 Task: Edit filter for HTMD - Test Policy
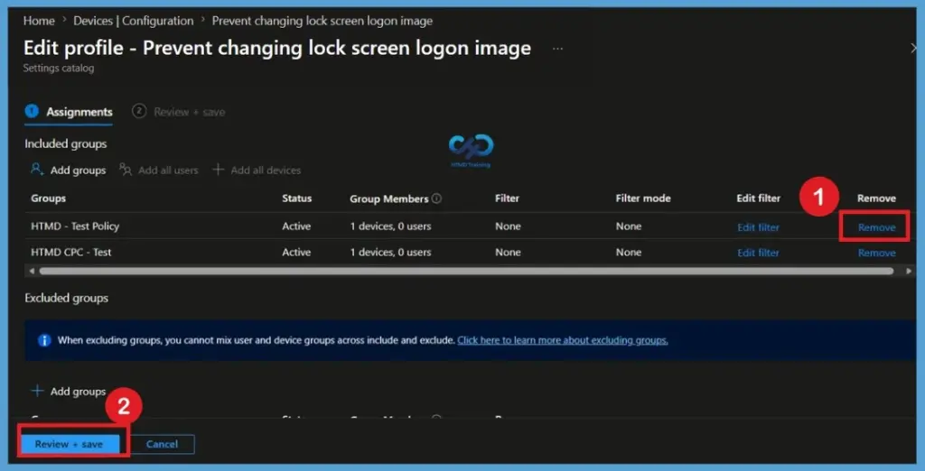tap(758, 227)
